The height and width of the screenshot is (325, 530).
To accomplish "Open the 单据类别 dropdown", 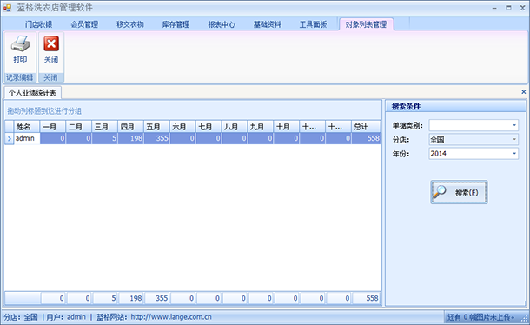I will 514,125.
